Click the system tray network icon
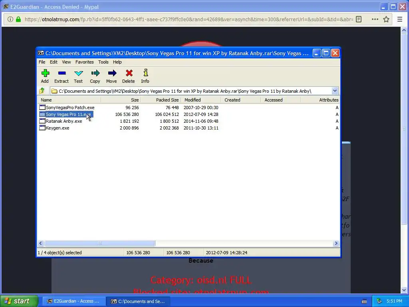 click(x=379, y=301)
